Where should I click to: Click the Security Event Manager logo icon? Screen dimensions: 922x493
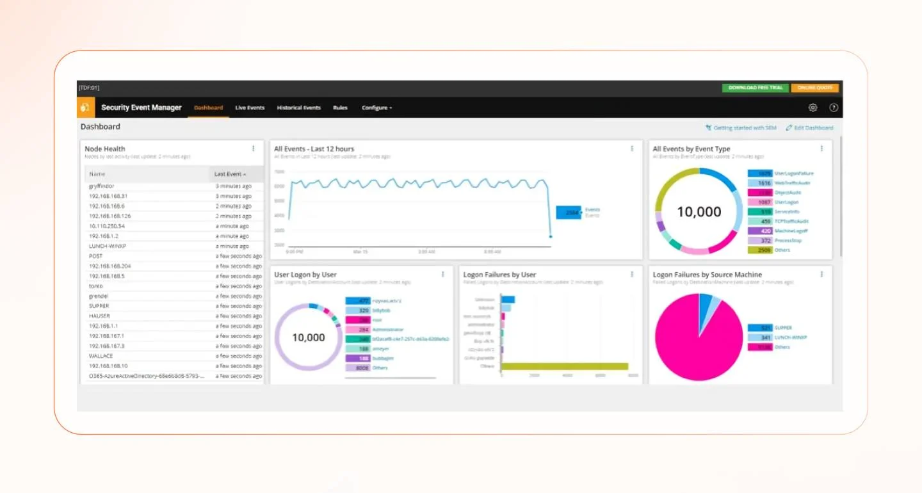point(85,108)
